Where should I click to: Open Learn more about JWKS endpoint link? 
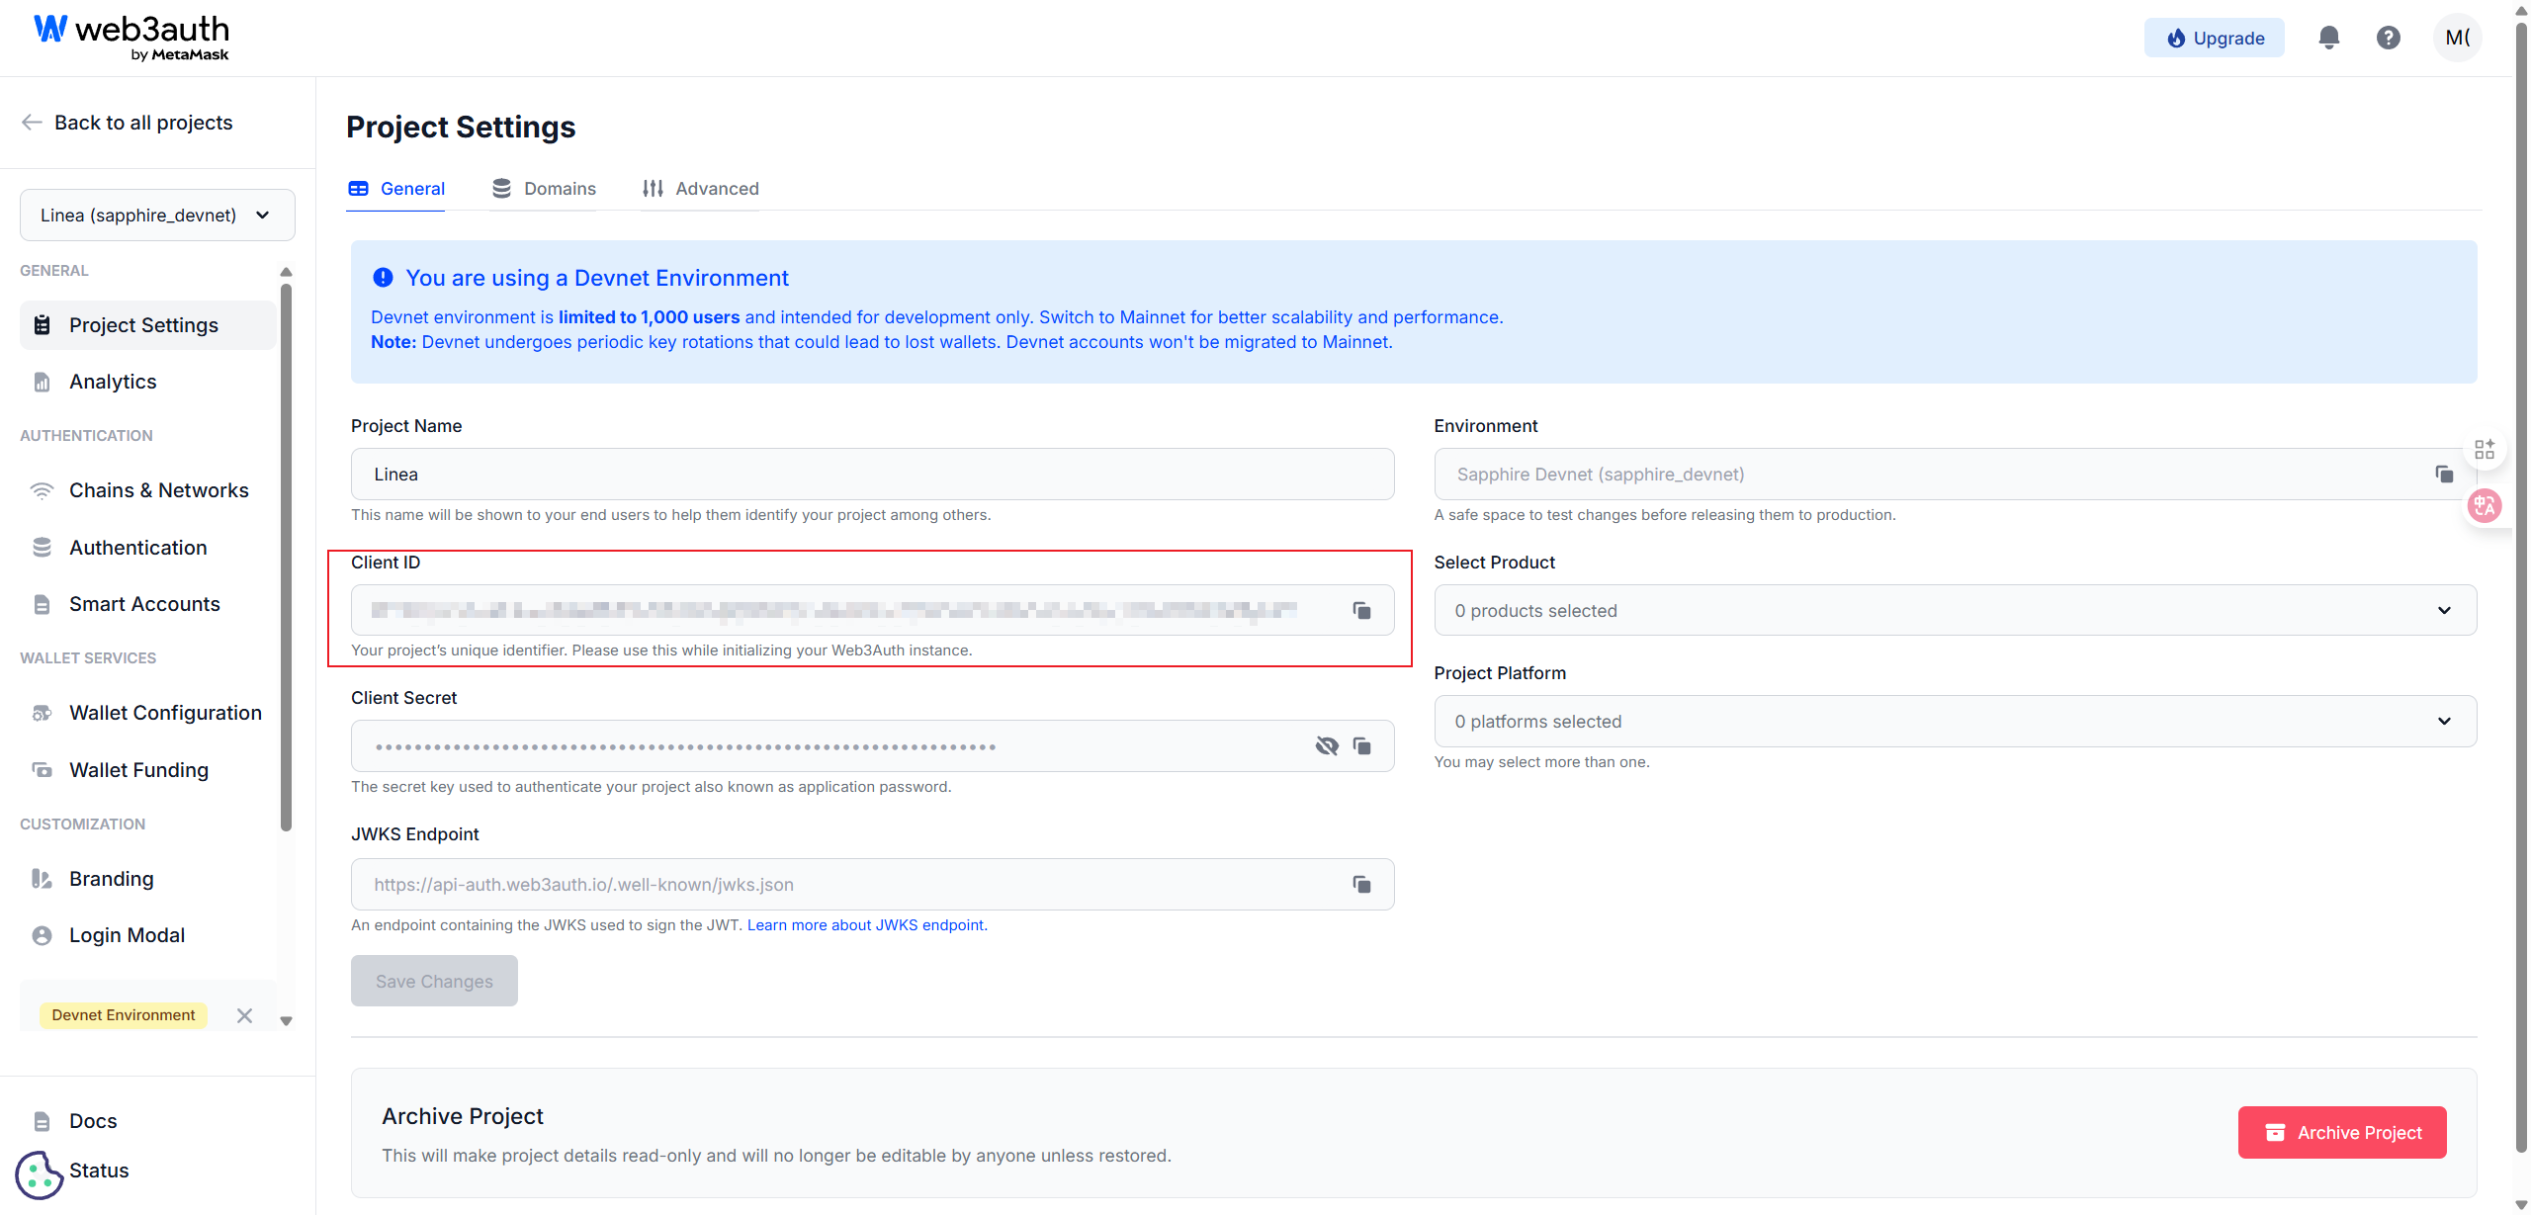pos(866,924)
